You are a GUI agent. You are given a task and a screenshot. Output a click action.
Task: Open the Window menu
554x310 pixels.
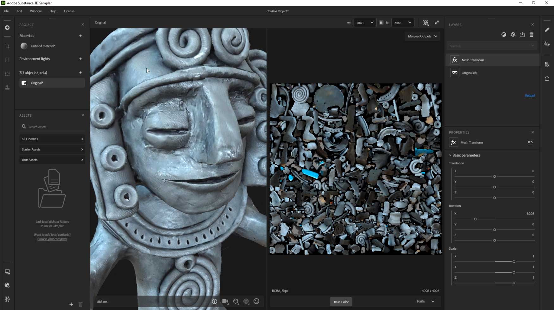coord(36,11)
